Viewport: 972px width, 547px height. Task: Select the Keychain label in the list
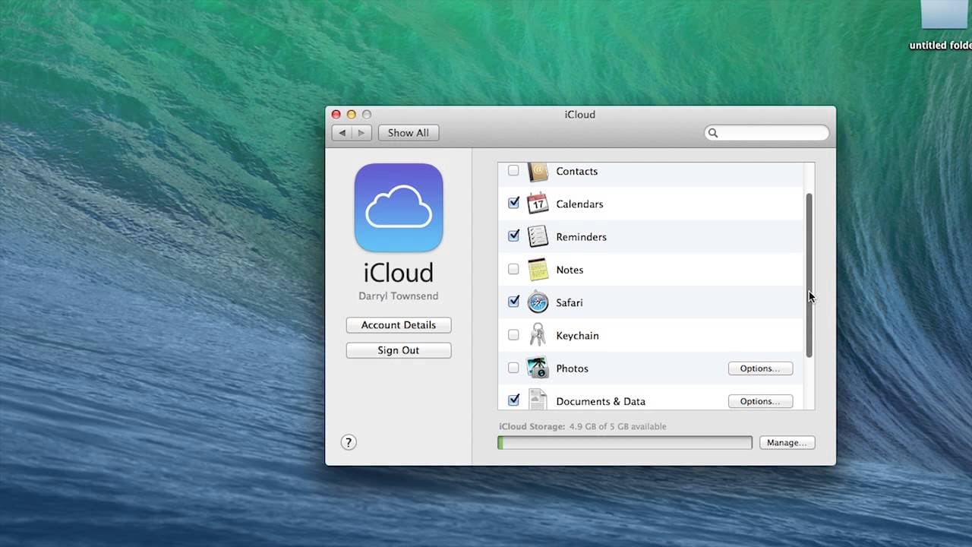pos(577,336)
